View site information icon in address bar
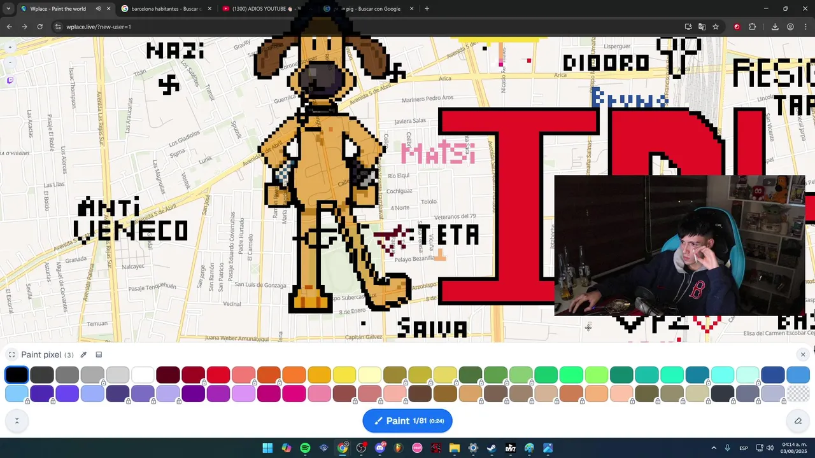This screenshot has height=458, width=815. 58,27
